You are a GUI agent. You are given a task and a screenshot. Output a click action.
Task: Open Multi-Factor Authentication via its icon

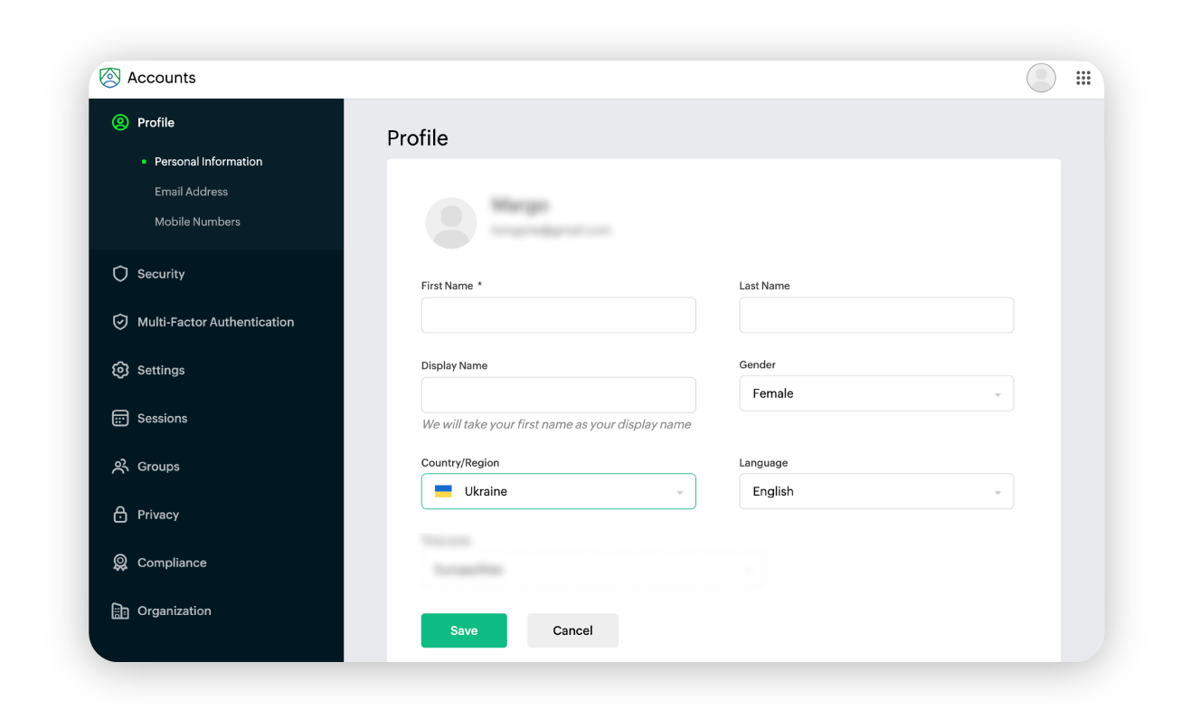click(120, 321)
